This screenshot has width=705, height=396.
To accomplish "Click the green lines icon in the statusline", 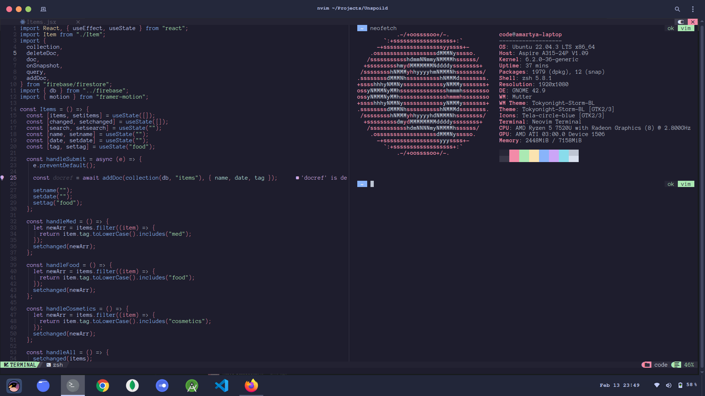I will click(x=676, y=365).
